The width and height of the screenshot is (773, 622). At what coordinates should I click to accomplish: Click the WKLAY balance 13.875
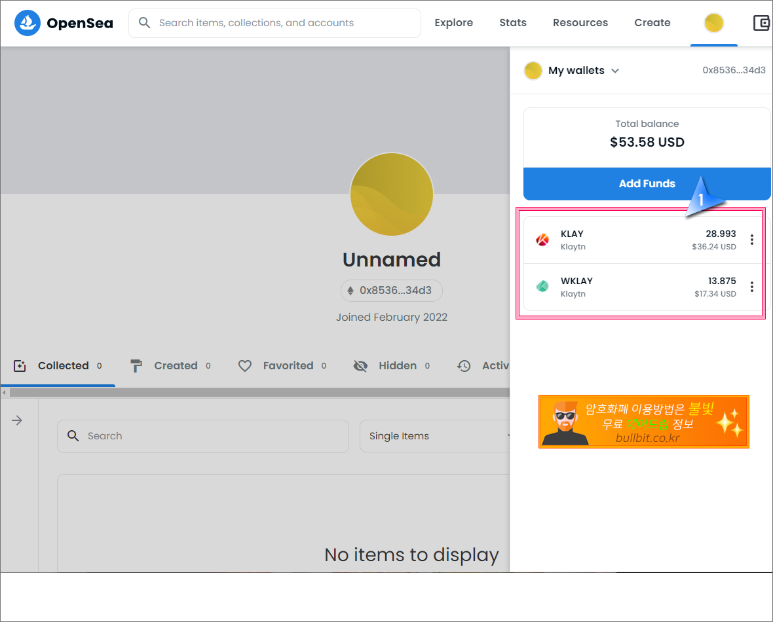[x=722, y=281]
